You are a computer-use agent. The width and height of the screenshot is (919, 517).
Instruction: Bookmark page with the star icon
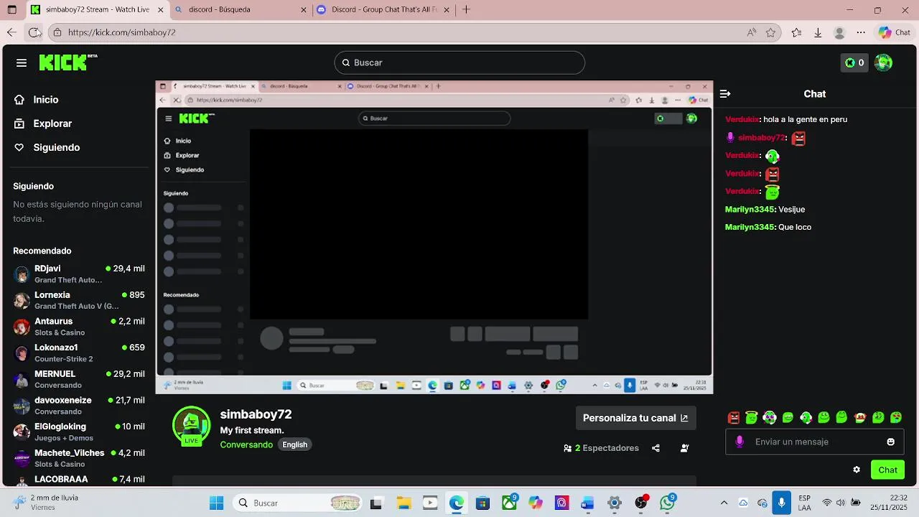click(770, 32)
